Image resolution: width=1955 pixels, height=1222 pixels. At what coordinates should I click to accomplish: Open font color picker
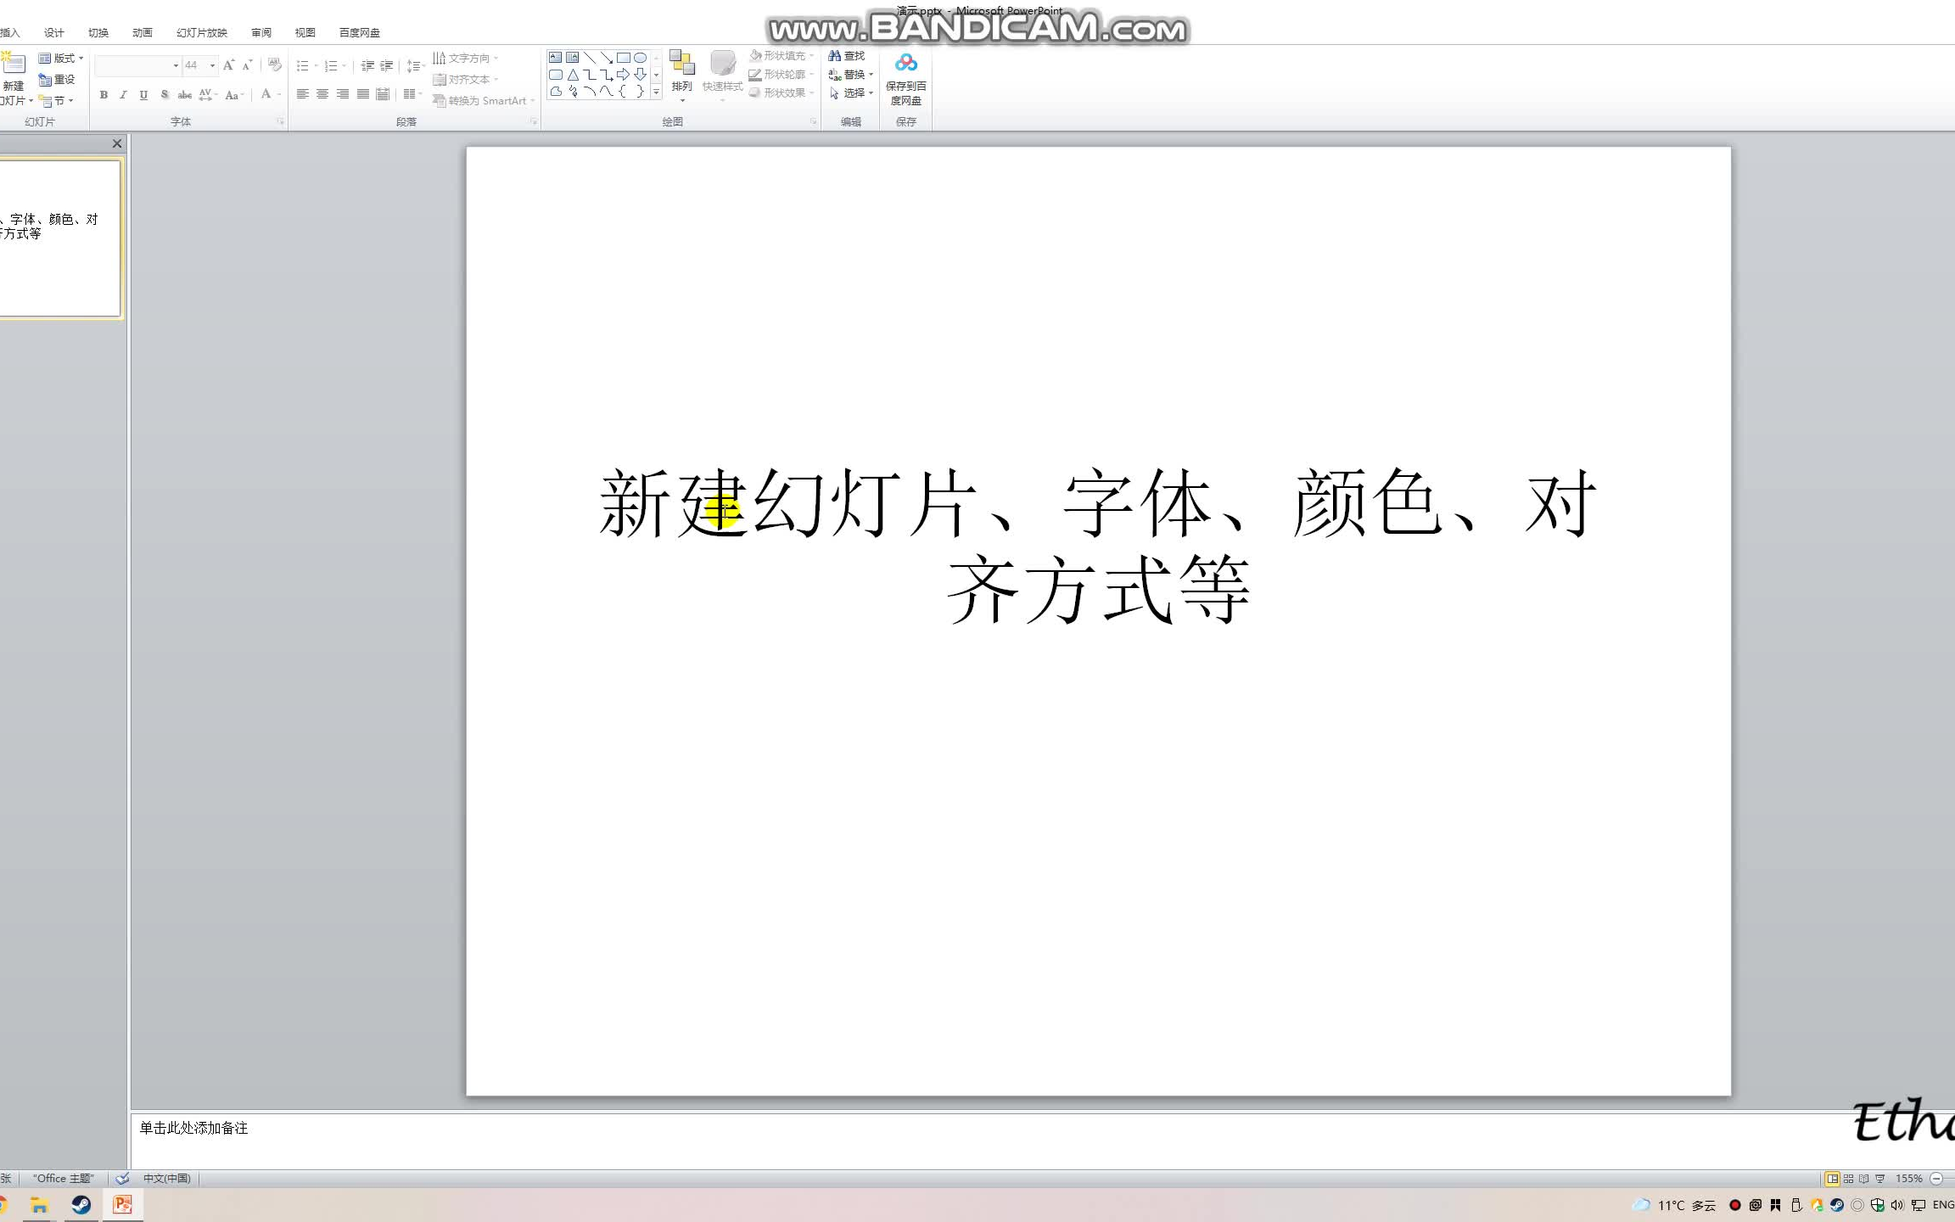pos(271,94)
